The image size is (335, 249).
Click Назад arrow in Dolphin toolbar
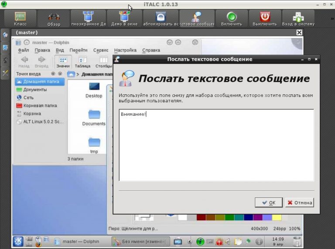point(24,62)
